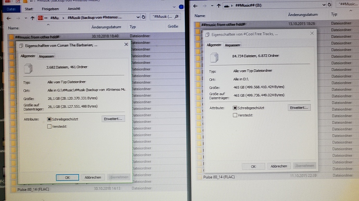Open recent locations dropdown in left Explorer

coord(25,18)
